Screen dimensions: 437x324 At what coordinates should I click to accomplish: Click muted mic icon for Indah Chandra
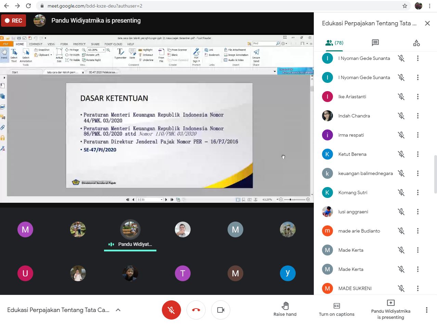point(401,116)
